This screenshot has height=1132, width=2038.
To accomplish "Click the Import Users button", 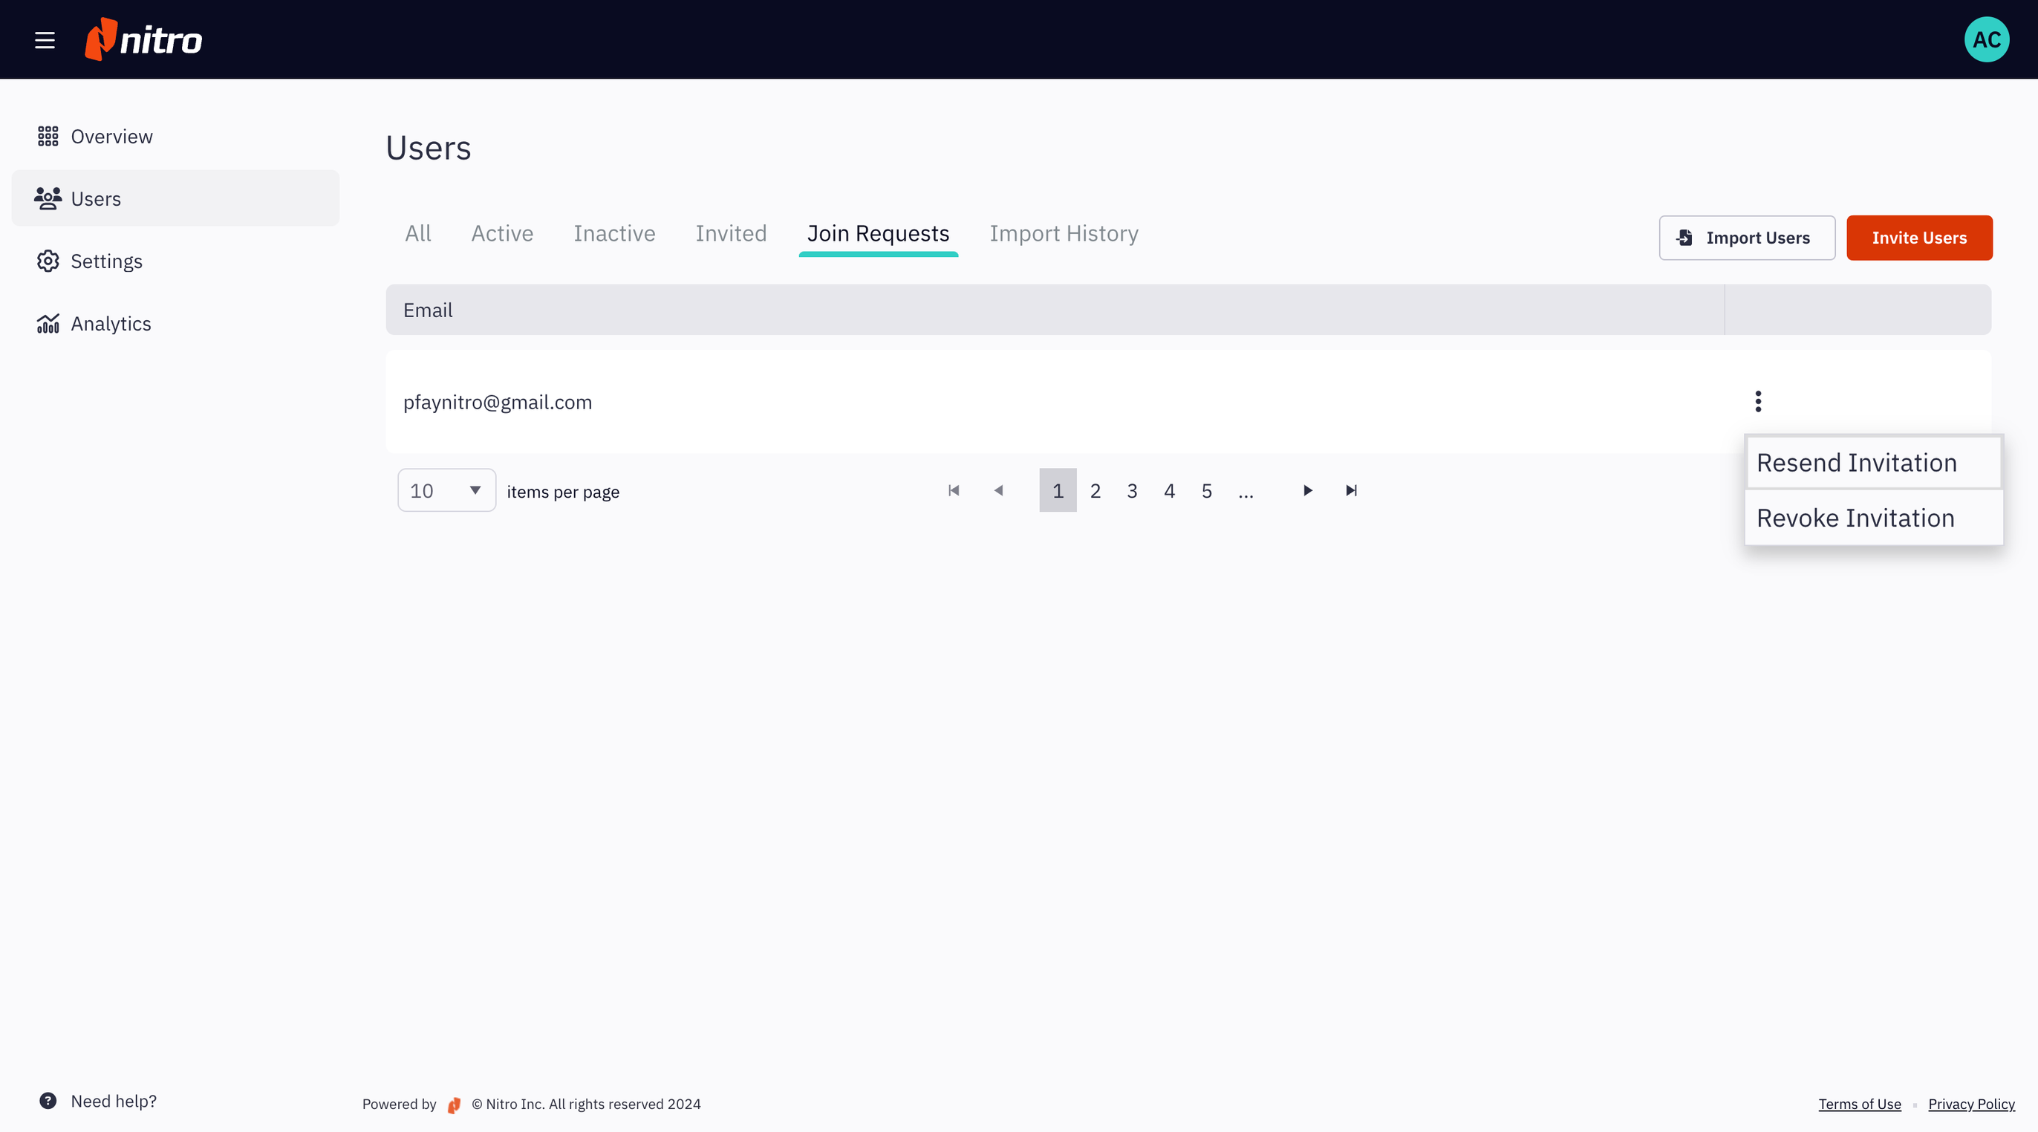I will tap(1746, 237).
